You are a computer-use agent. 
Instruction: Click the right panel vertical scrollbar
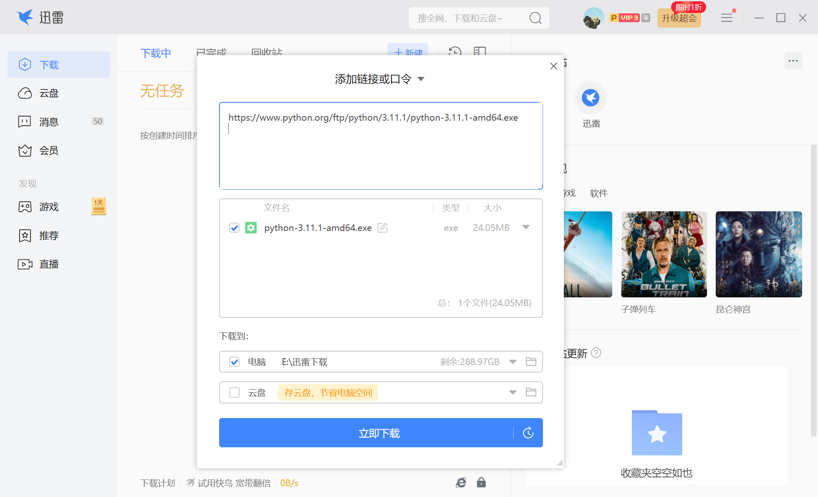point(813,291)
